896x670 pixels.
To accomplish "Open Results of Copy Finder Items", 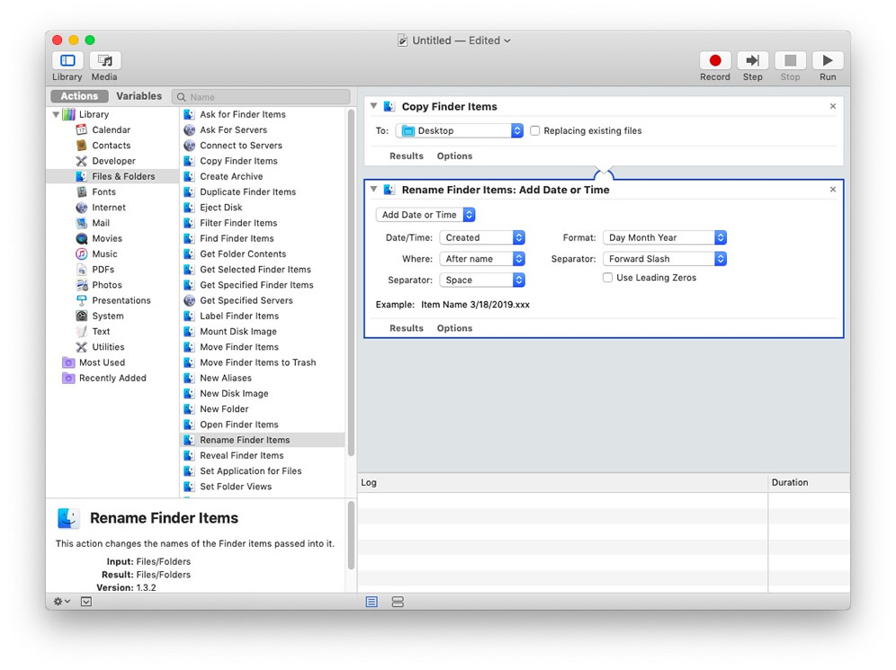I will (407, 156).
